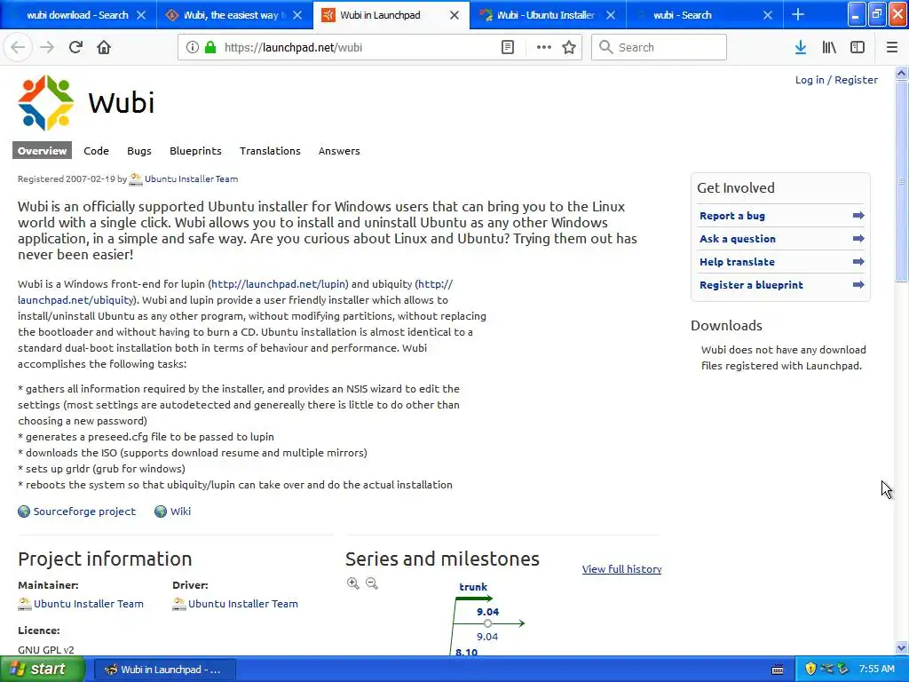The height and width of the screenshot is (682, 909).
Task: Click the globe icon beside Sourceforge project
Action: [x=24, y=511]
